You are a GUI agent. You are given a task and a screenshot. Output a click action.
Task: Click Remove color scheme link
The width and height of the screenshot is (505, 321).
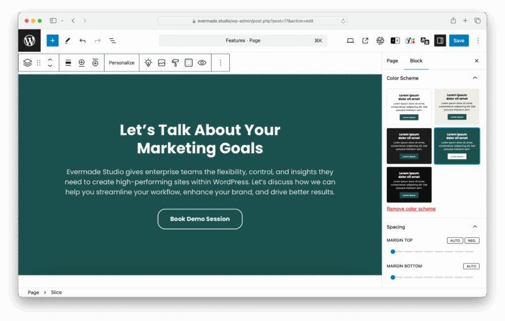coord(411,209)
